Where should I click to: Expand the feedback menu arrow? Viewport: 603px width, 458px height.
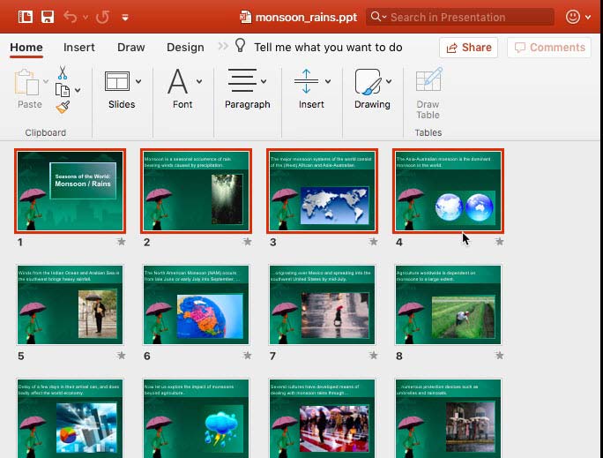click(x=588, y=18)
